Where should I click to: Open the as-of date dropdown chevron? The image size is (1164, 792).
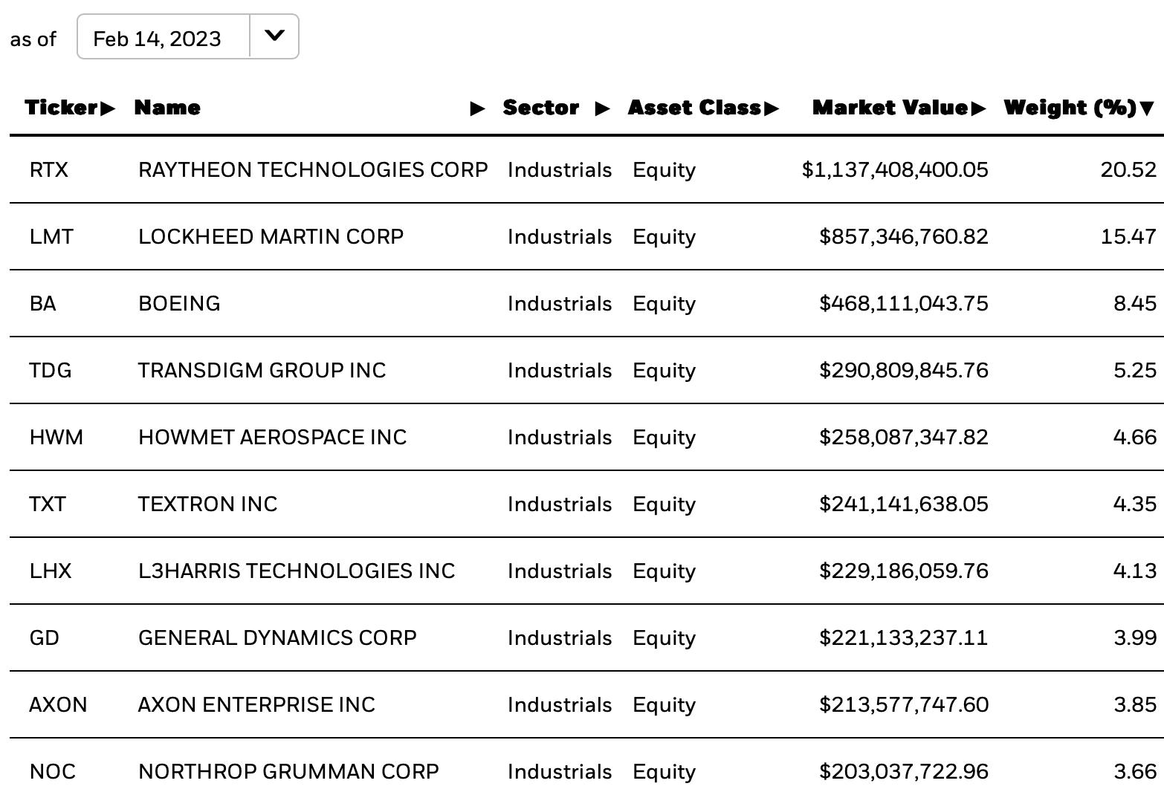point(274,36)
